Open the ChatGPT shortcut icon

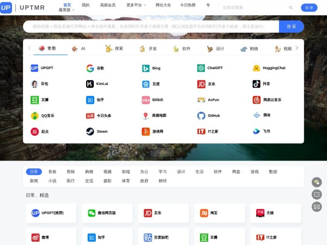[201, 68]
